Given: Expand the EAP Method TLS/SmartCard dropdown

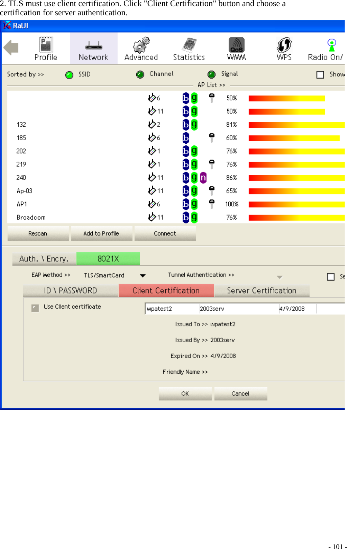Looking at the screenshot, I should click(143, 276).
